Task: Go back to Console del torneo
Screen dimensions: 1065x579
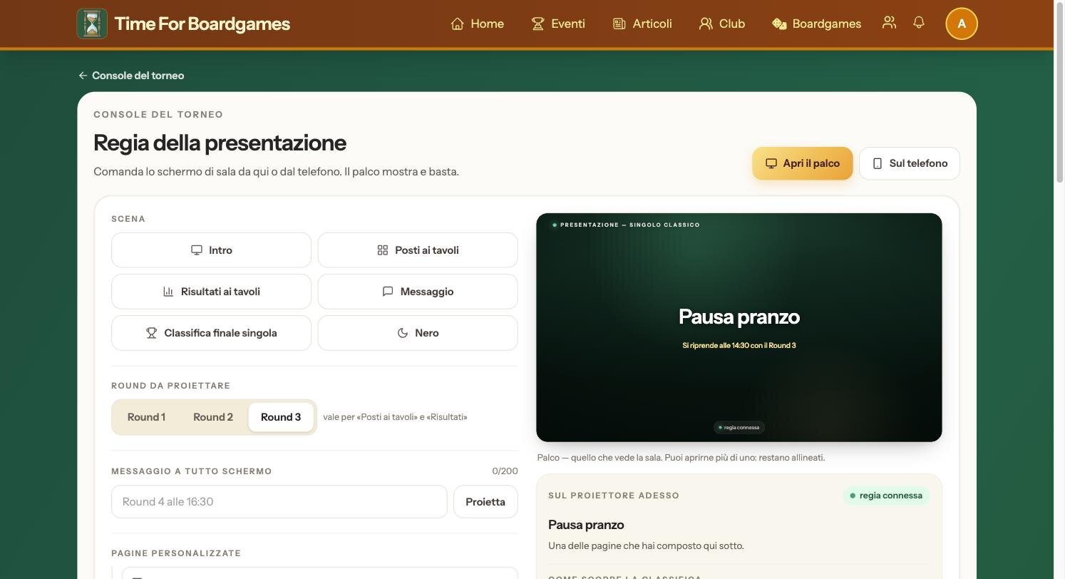Action: tap(131, 76)
